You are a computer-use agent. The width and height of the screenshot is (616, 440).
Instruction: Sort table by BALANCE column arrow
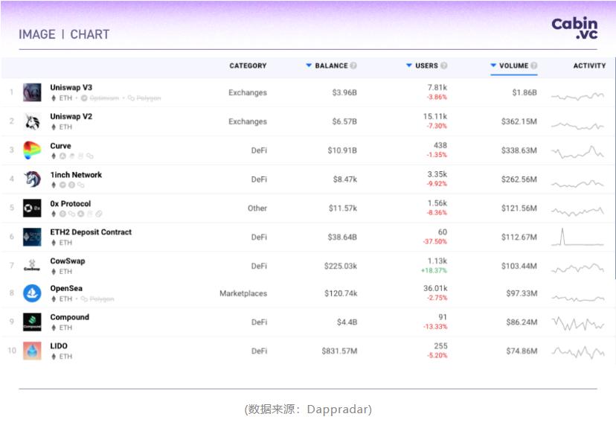[x=309, y=66]
